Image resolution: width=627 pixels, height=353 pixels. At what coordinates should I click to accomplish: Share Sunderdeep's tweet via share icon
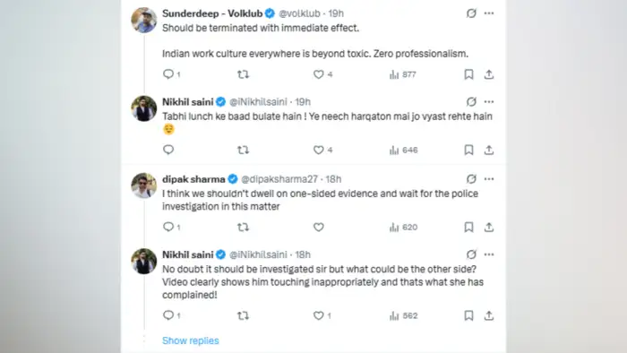click(489, 74)
